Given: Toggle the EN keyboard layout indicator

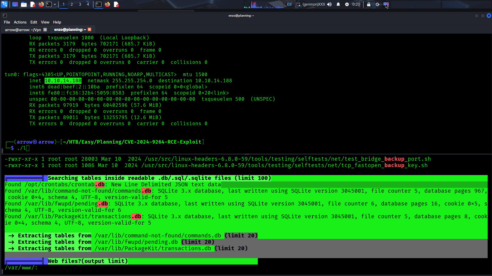Looking at the screenshot, I should (x=289, y=4).
